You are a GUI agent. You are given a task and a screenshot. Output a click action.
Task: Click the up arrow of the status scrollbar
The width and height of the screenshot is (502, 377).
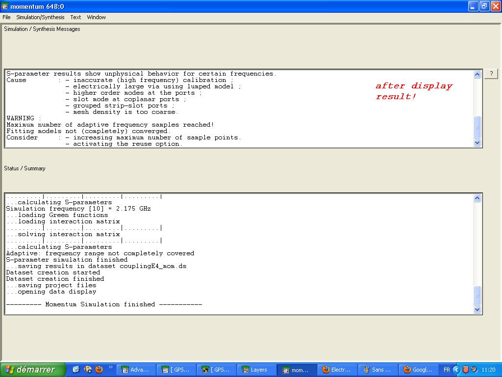click(x=477, y=198)
